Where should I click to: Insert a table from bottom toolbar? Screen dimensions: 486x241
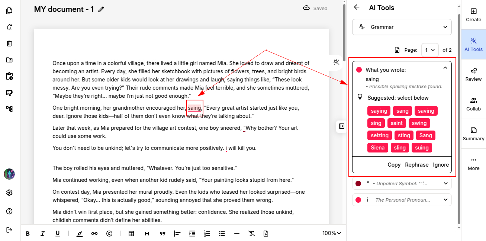(131, 234)
